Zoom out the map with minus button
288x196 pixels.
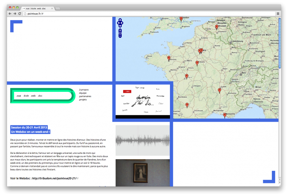(120, 36)
